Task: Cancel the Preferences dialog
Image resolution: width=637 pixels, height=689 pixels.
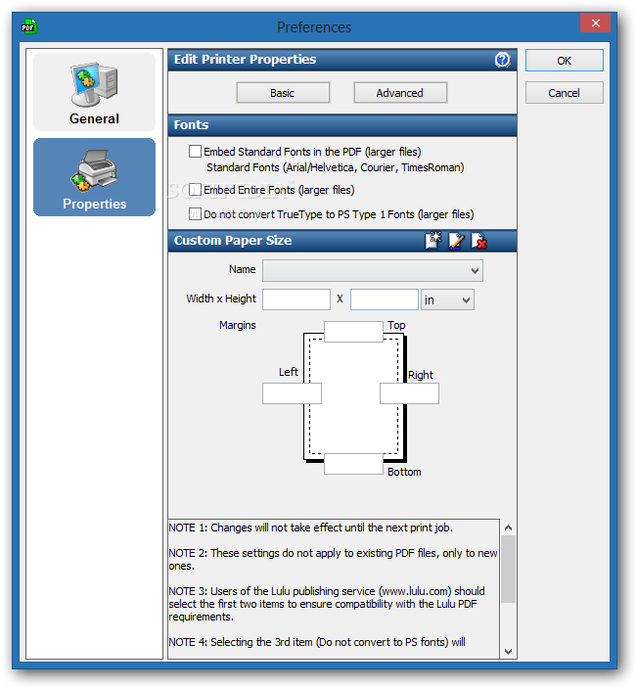Action: [564, 93]
